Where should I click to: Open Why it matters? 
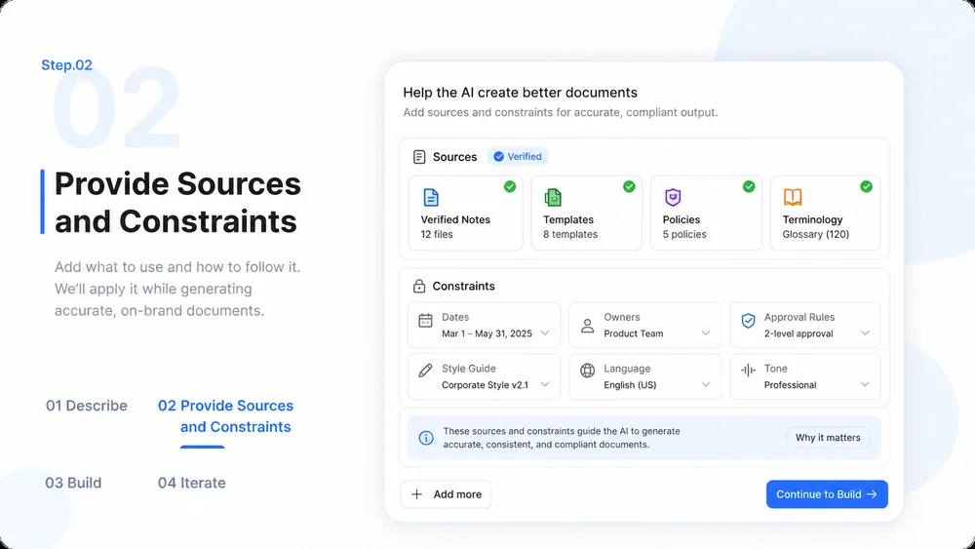828,438
